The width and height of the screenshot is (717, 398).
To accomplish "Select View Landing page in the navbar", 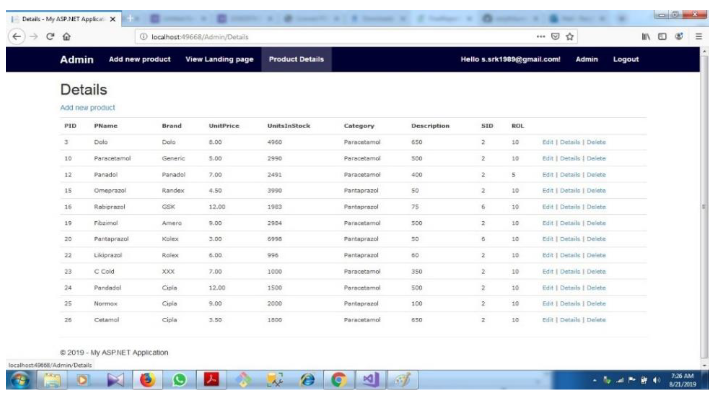I will pos(220,59).
